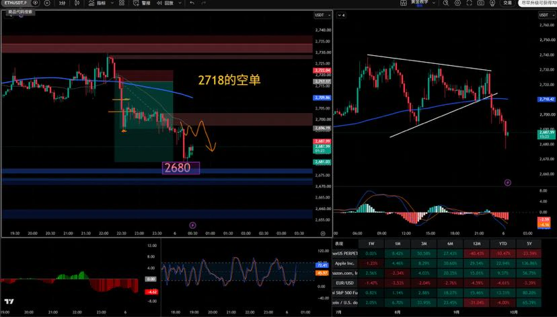This screenshot has height=317, width=557.
Task: Click the TradingView logo at bottom left
Action: [x=9, y=302]
